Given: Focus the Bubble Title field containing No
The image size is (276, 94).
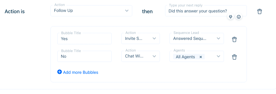Looking at the screenshot, I should pyautogui.click(x=84, y=56).
